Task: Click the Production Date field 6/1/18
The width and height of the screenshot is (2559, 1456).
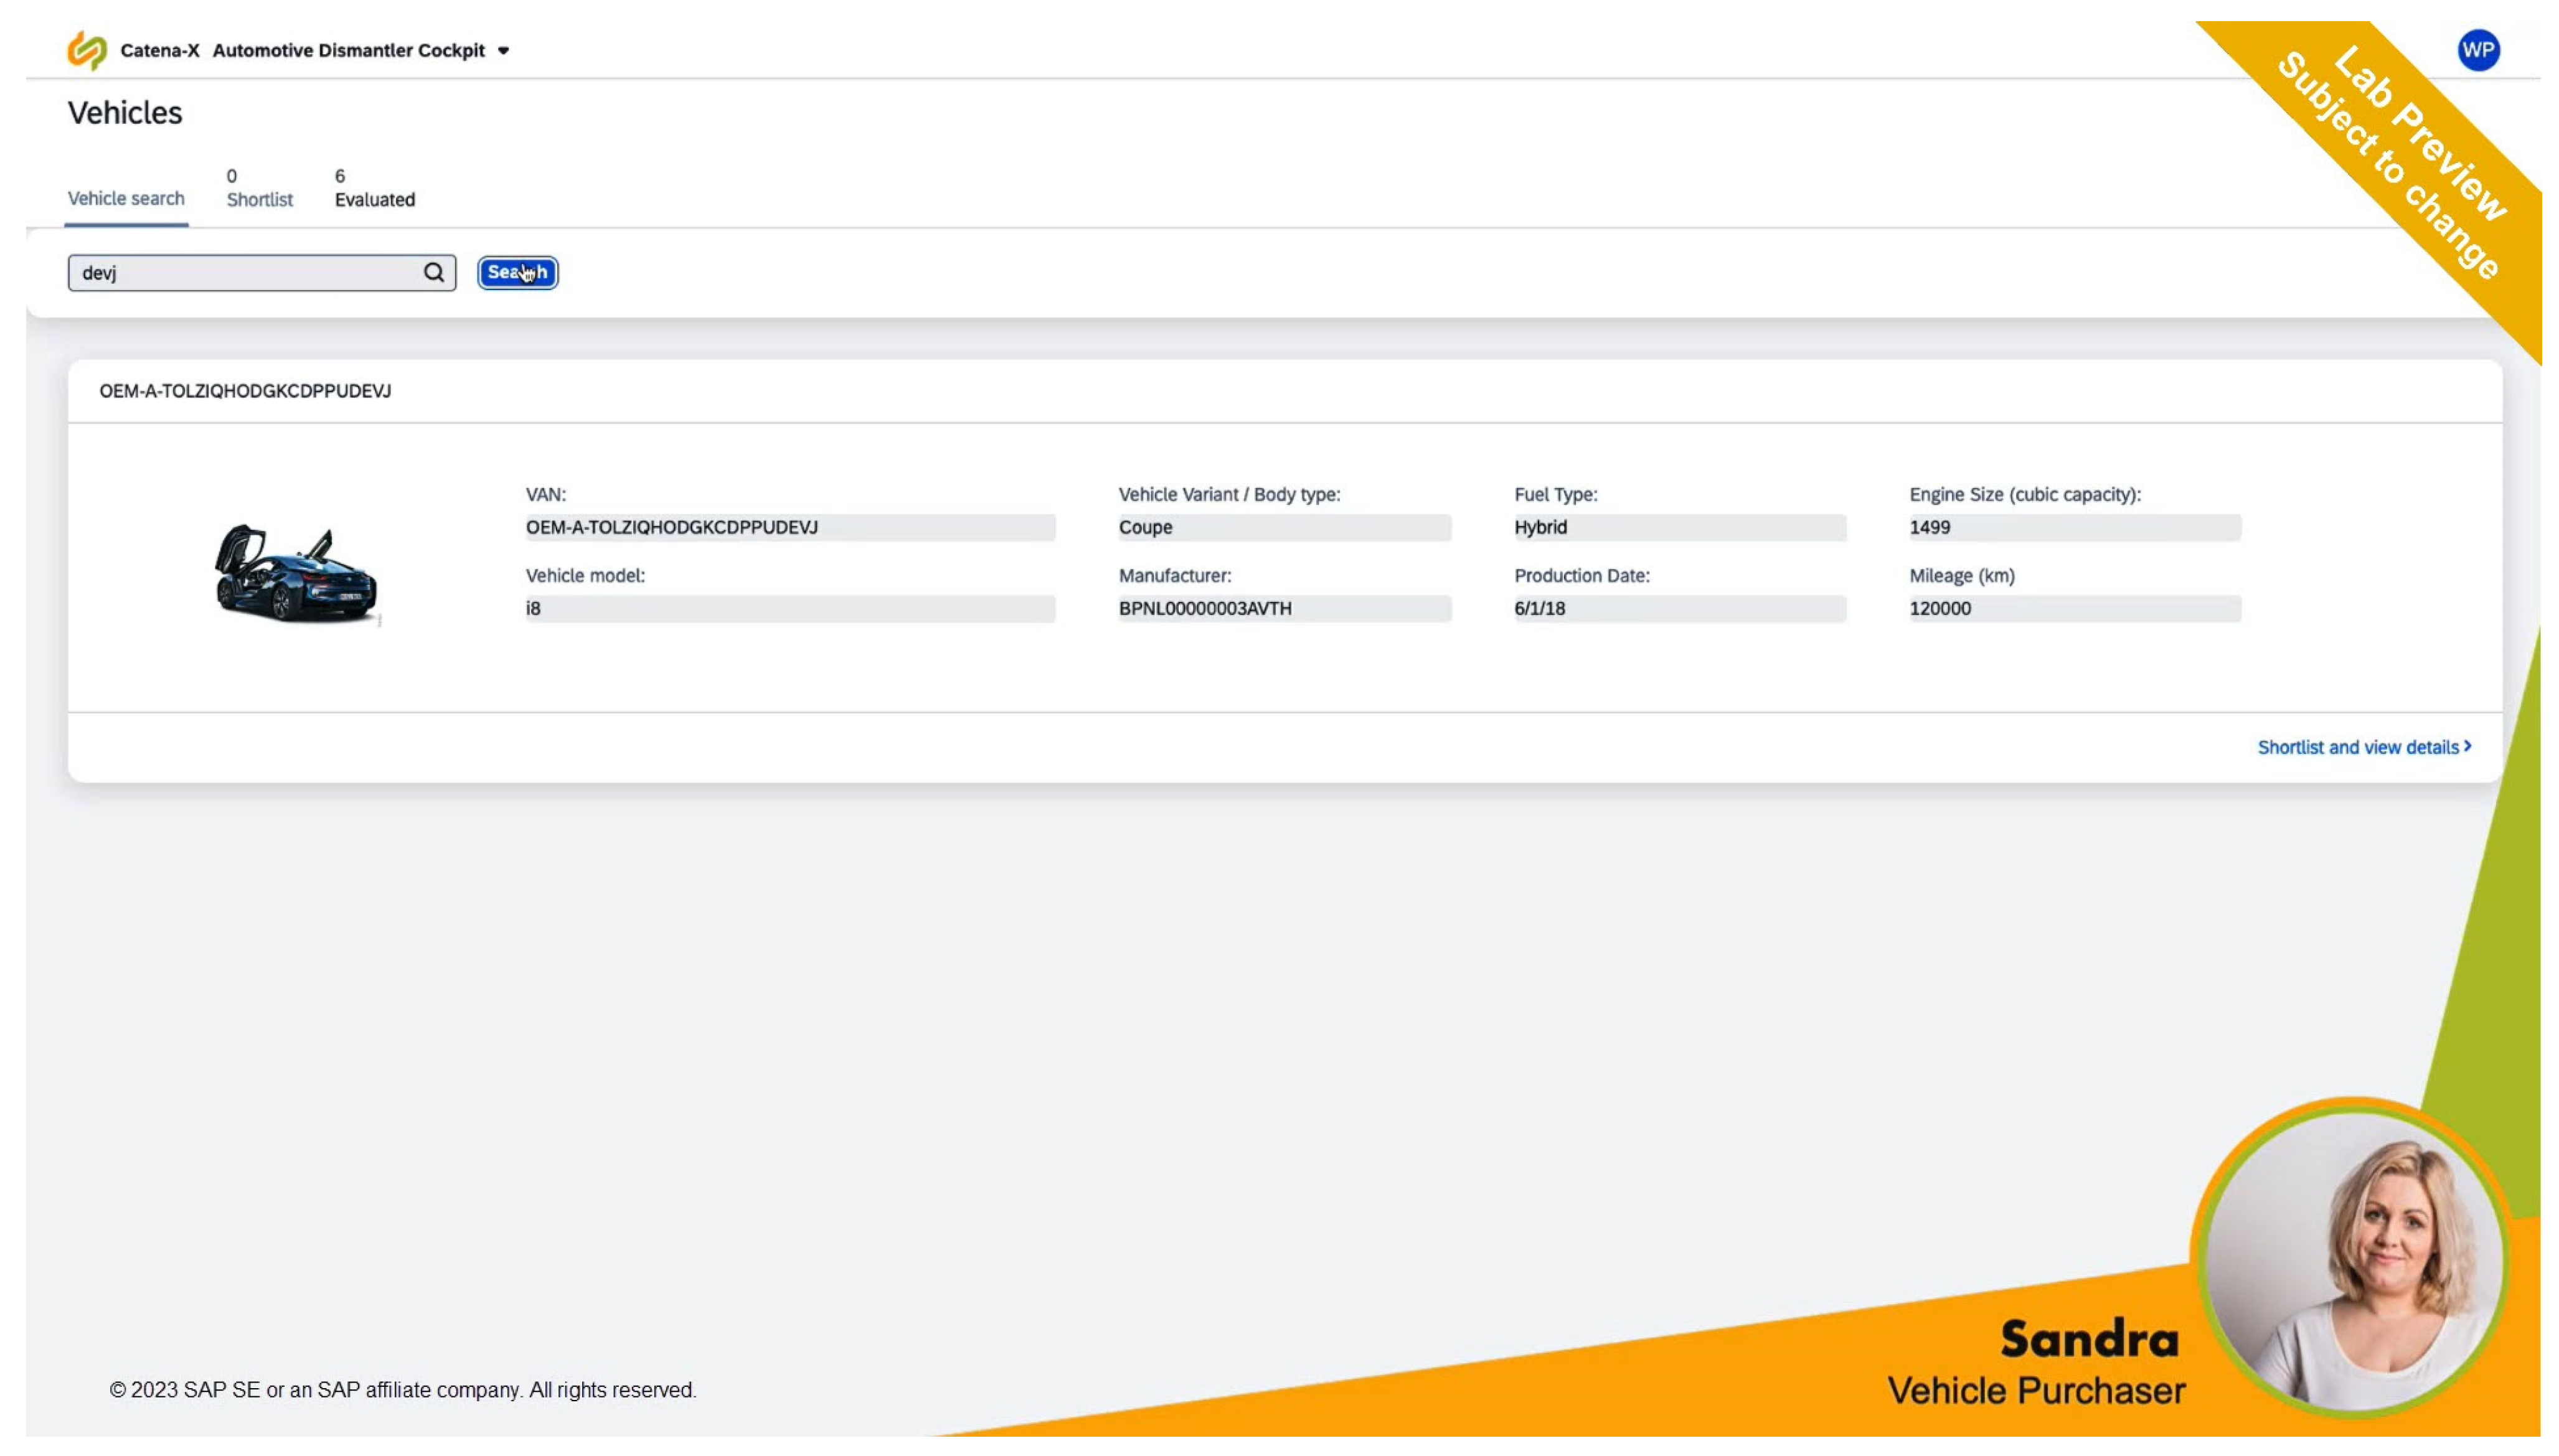Action: (1678, 608)
